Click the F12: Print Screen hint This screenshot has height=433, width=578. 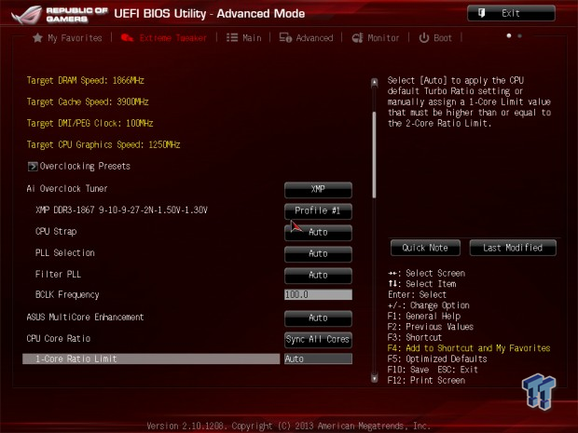point(426,380)
